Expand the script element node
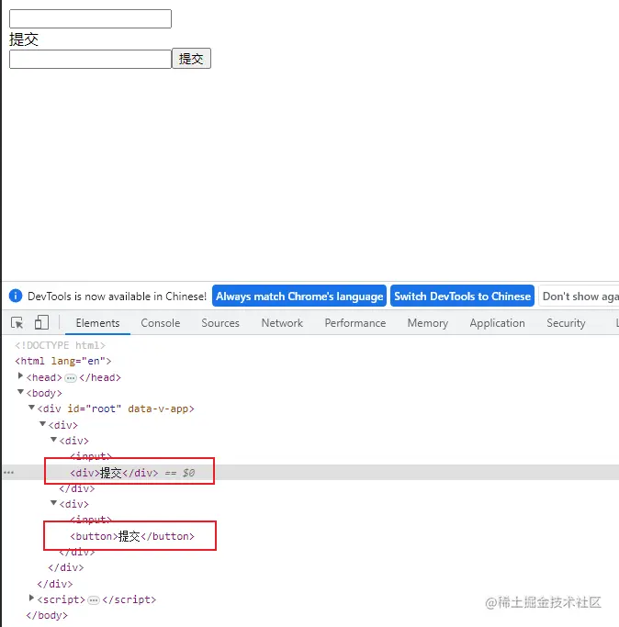Image resolution: width=619 pixels, height=627 pixels. point(31,598)
